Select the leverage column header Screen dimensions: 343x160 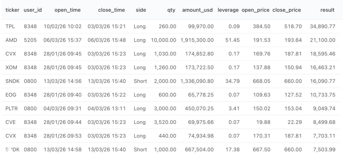tap(228, 10)
